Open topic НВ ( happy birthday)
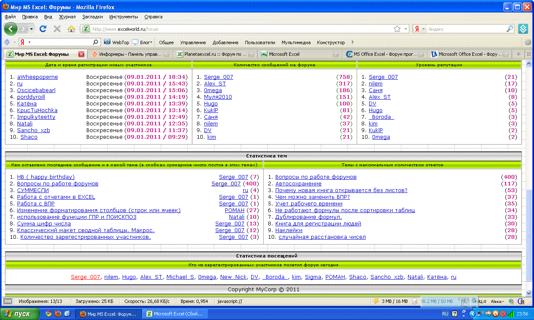 click(46, 177)
